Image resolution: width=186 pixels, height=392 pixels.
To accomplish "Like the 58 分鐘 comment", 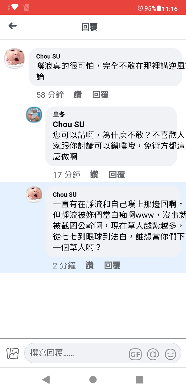I will 78,95.
